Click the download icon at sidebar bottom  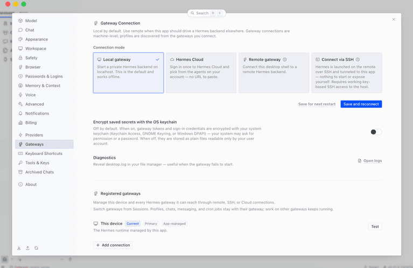coord(19,248)
